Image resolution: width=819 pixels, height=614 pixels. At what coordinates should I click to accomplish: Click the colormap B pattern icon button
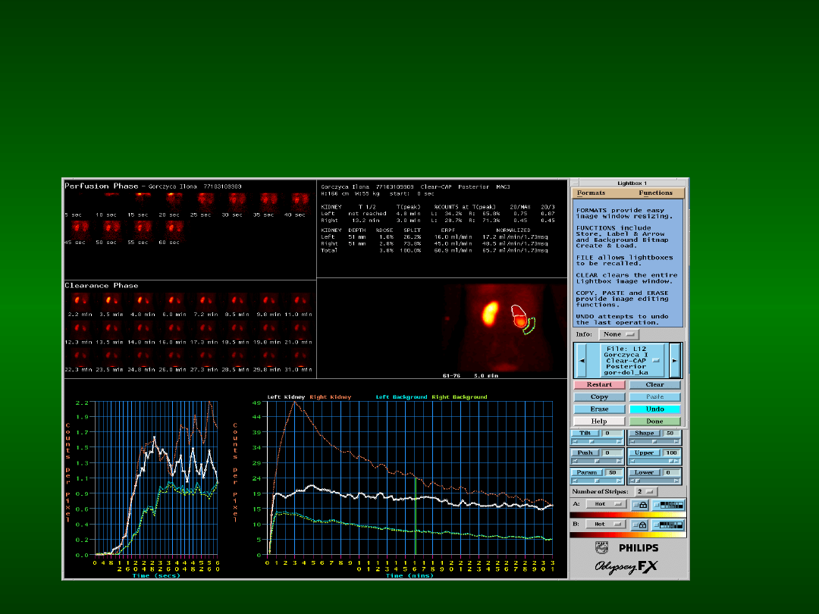667,524
